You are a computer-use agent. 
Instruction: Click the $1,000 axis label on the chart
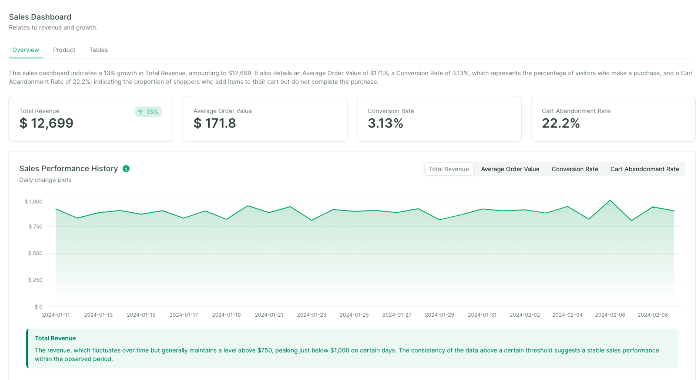33,201
